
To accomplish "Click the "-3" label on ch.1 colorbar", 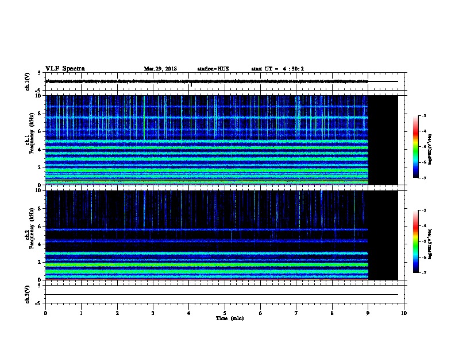I will point(423,116).
